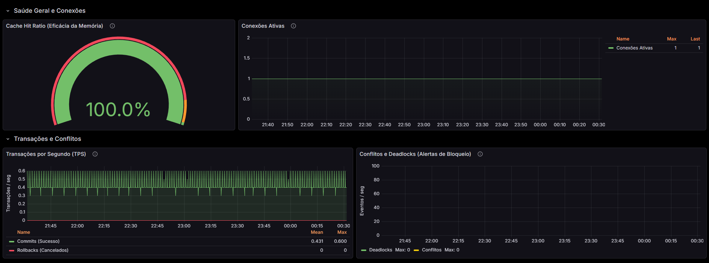The height and width of the screenshot is (263, 709).
Task: Click 22:00 tick on TPS chart axis
Action: 77,226
